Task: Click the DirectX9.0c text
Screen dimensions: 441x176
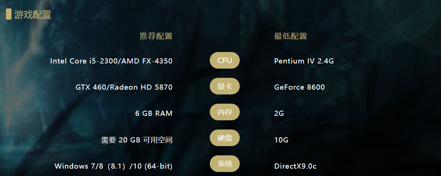Action: (x=295, y=166)
